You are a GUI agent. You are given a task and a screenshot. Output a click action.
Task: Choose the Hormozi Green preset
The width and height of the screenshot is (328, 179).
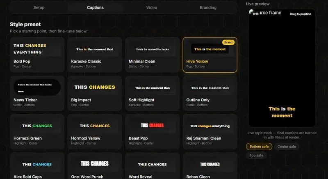pyautogui.click(x=37, y=132)
